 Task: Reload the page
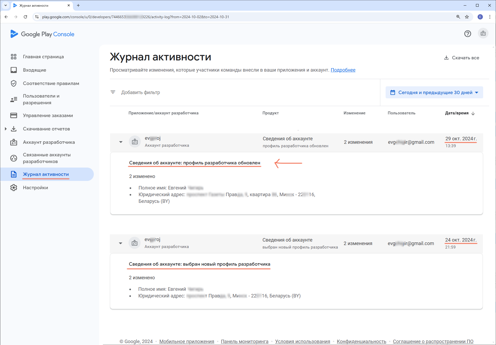[25, 17]
